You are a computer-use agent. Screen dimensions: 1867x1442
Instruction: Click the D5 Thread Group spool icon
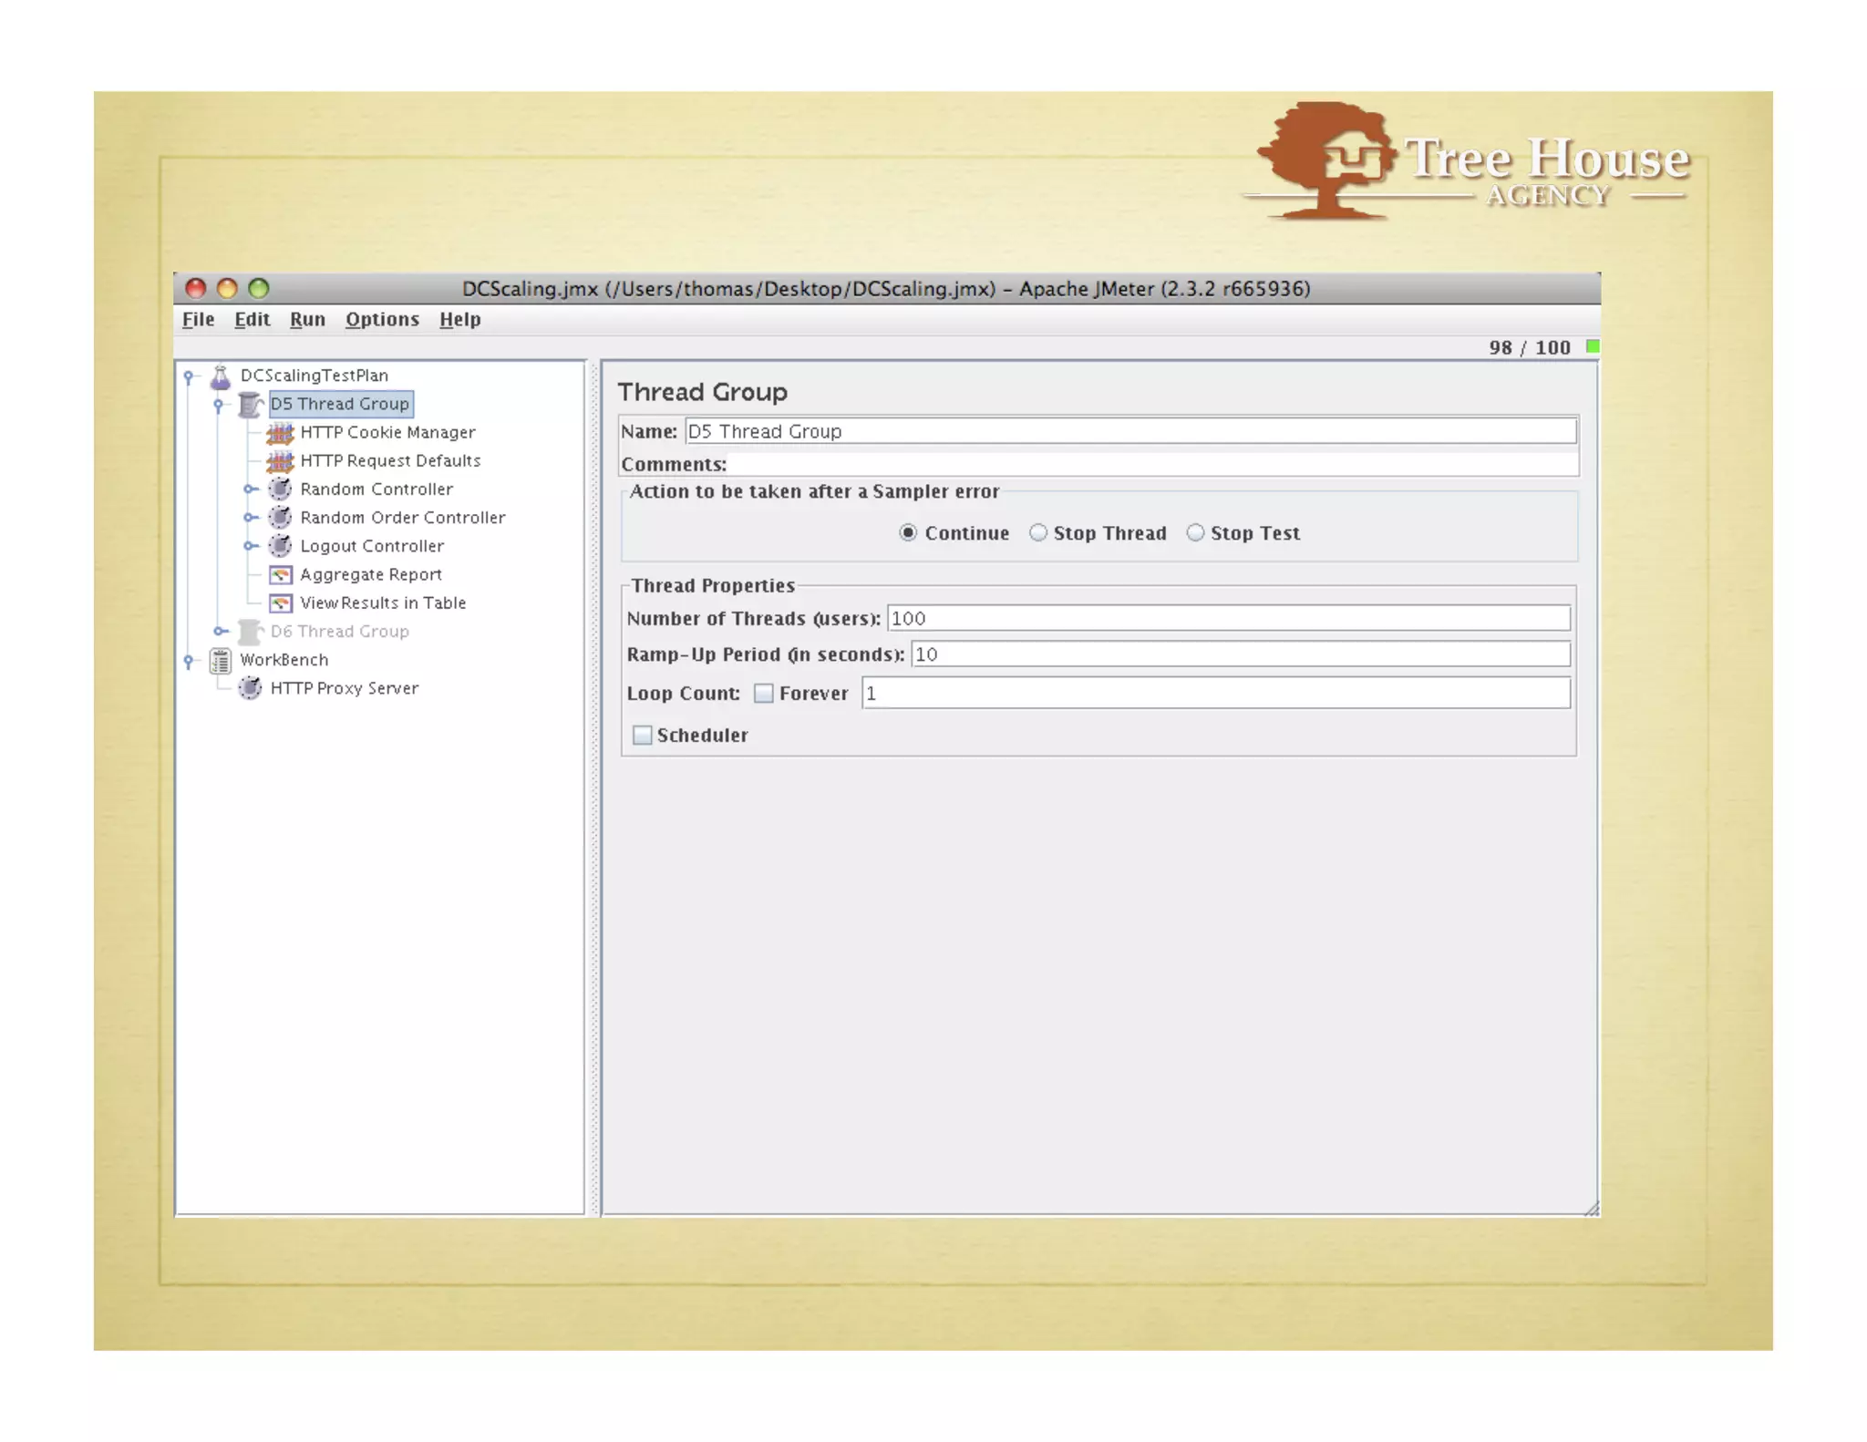tap(250, 404)
